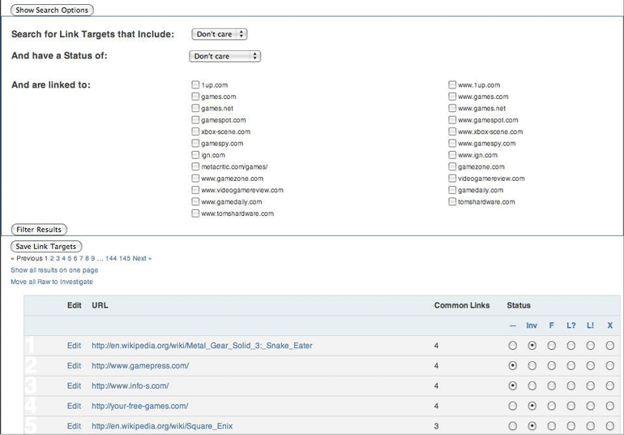This screenshot has height=435, width=624.
Task: Tick the www.ign.com checkbox
Action: 452,155
